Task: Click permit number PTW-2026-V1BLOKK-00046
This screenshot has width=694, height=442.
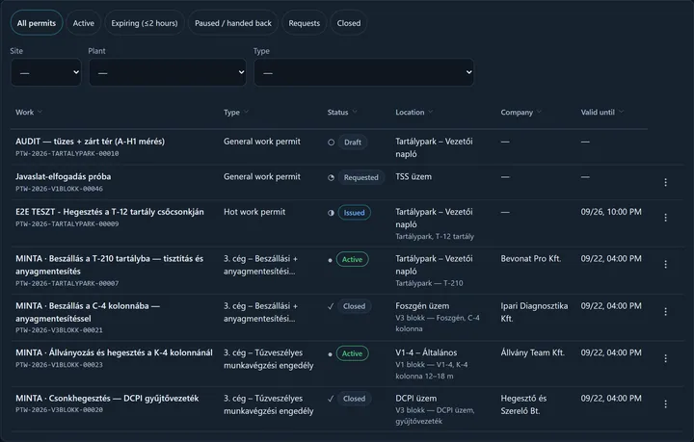Action: [x=60, y=189]
